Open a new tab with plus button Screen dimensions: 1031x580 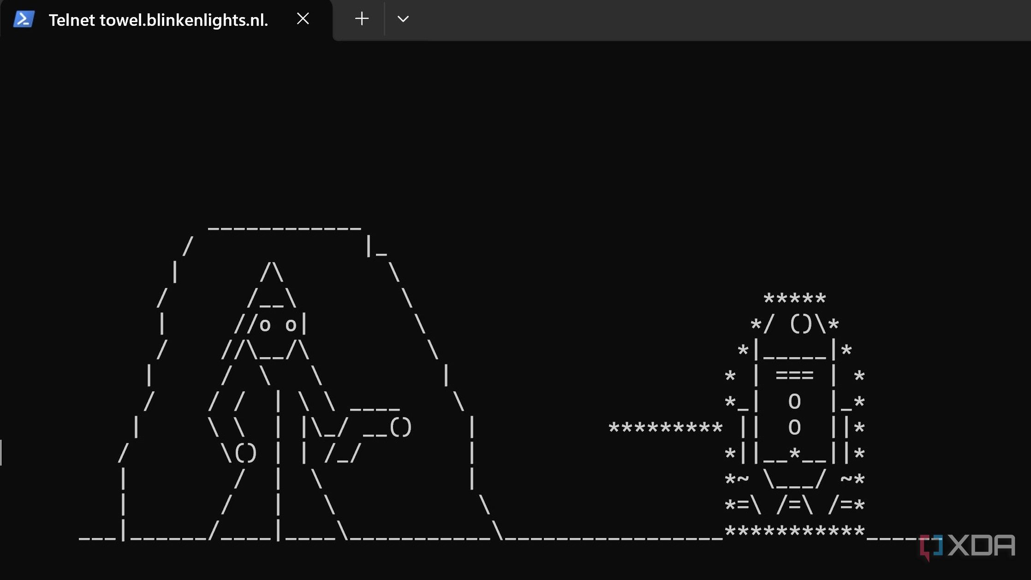tap(362, 19)
